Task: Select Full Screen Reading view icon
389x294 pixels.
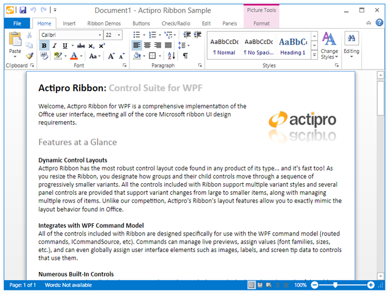Action: (260, 285)
